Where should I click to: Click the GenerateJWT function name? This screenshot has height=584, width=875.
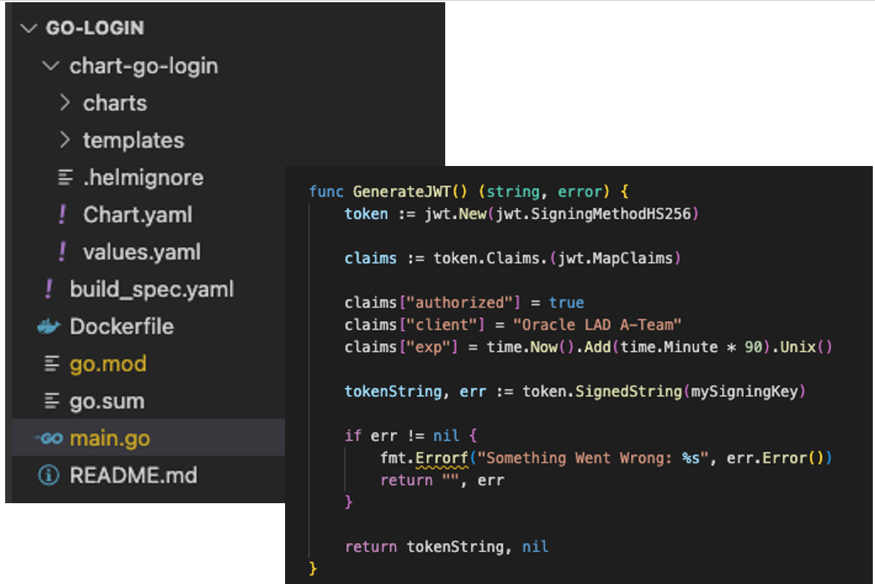point(402,192)
